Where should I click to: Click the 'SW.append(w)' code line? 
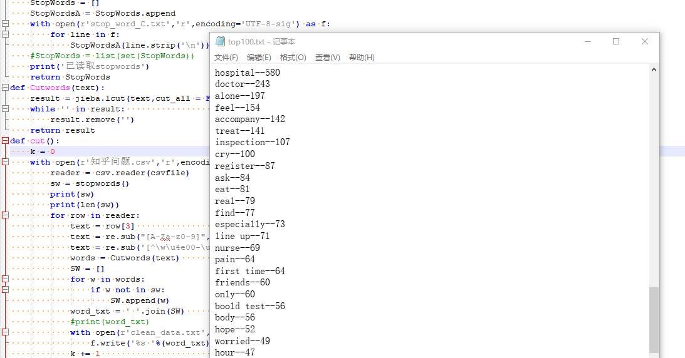pyautogui.click(x=139, y=300)
